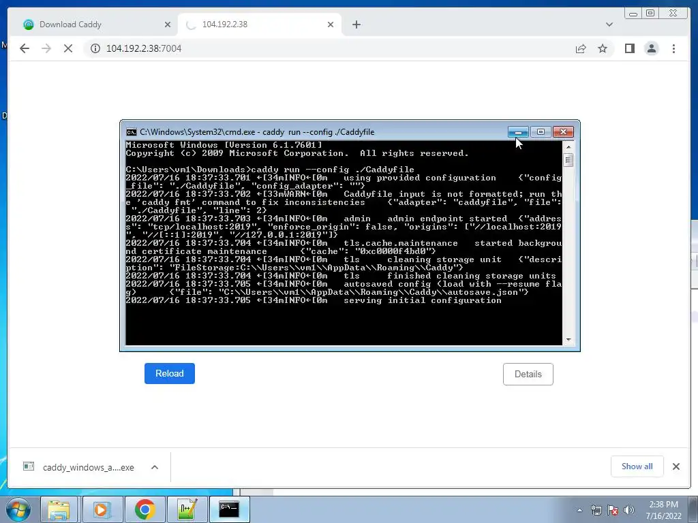Open Chrome's side panel icon

629,48
